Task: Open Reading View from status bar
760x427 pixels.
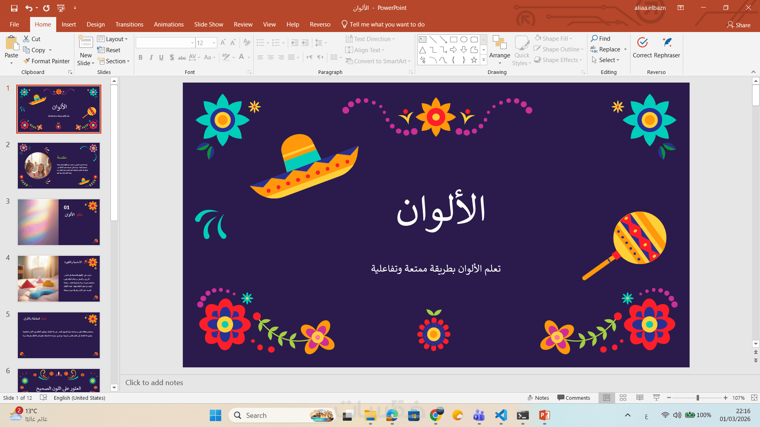Action: (x=640, y=398)
